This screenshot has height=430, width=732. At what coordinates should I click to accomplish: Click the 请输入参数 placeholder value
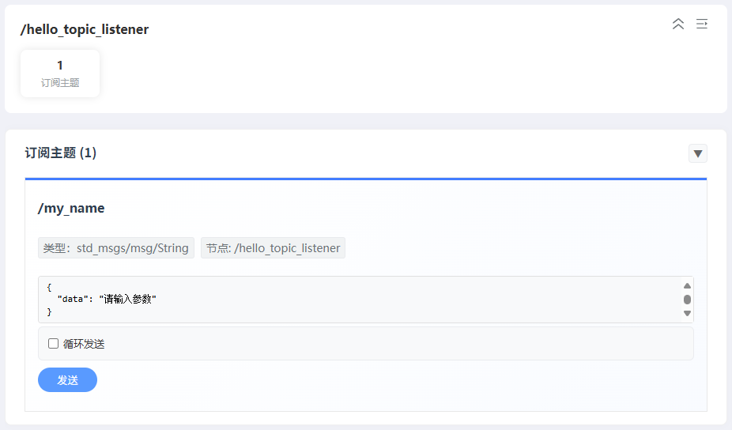click(x=127, y=300)
